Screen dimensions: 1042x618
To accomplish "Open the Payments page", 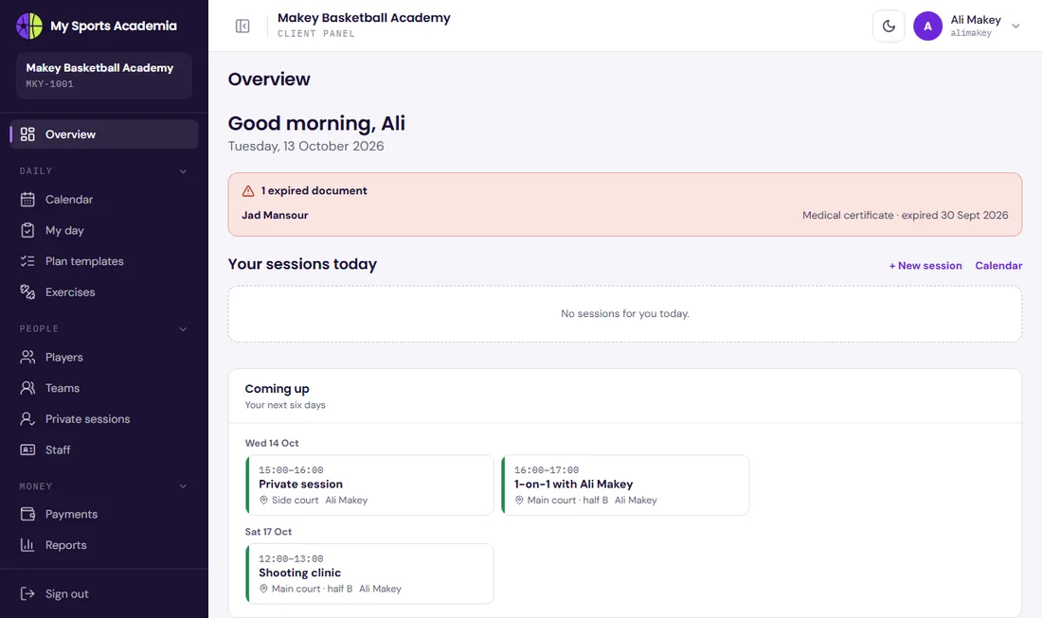I will click(104, 514).
